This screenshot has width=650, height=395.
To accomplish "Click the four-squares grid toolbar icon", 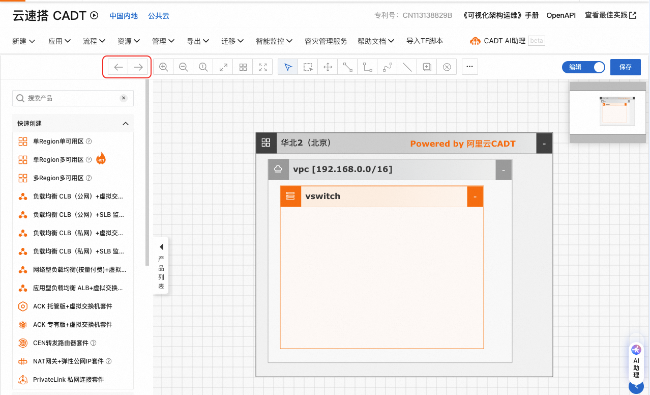I will tap(243, 67).
